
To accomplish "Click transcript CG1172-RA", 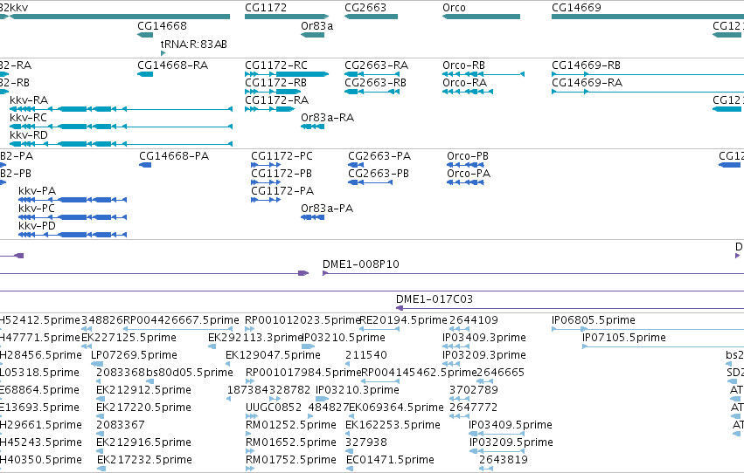I will [276, 100].
